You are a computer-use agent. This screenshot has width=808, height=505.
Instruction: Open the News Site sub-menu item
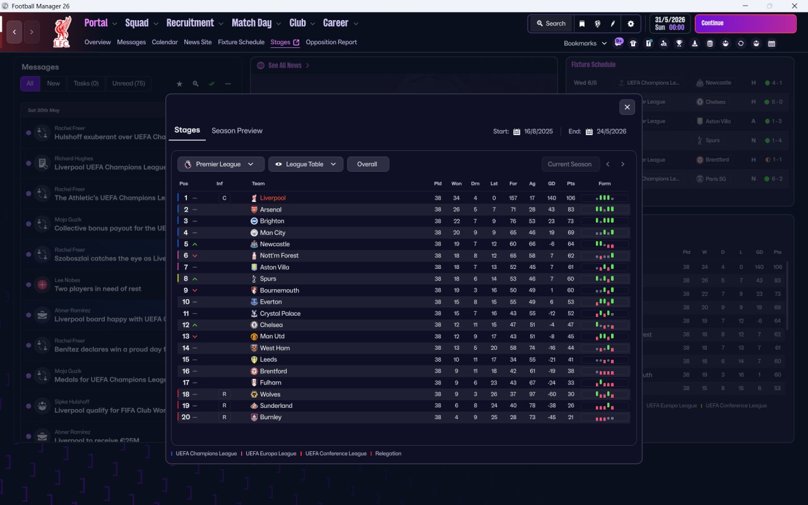coord(198,42)
